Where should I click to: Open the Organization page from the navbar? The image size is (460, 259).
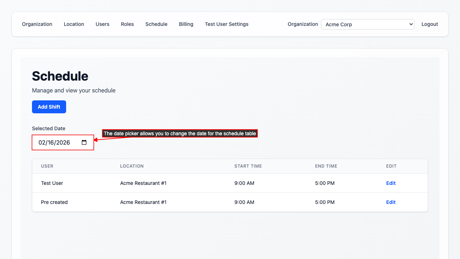click(x=37, y=24)
